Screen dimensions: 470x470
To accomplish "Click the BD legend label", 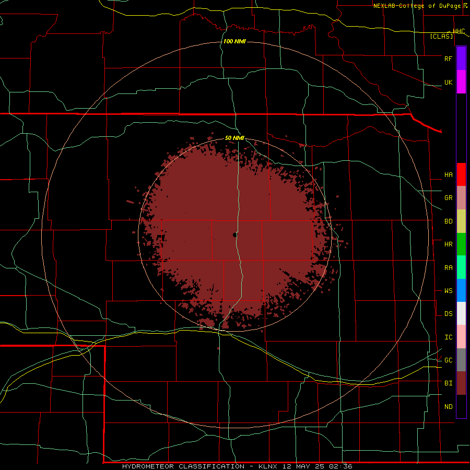I will pyautogui.click(x=448, y=221).
